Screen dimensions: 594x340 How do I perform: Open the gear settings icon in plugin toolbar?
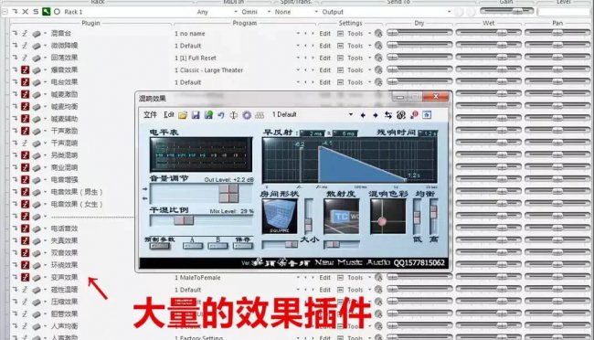pyautogui.click(x=247, y=115)
